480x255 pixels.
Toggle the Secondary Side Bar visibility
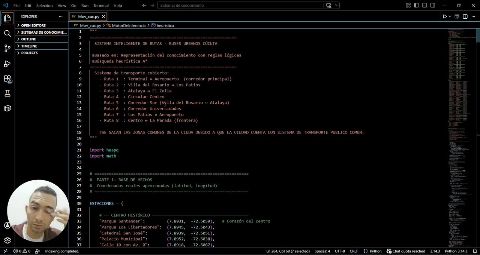(x=433, y=6)
